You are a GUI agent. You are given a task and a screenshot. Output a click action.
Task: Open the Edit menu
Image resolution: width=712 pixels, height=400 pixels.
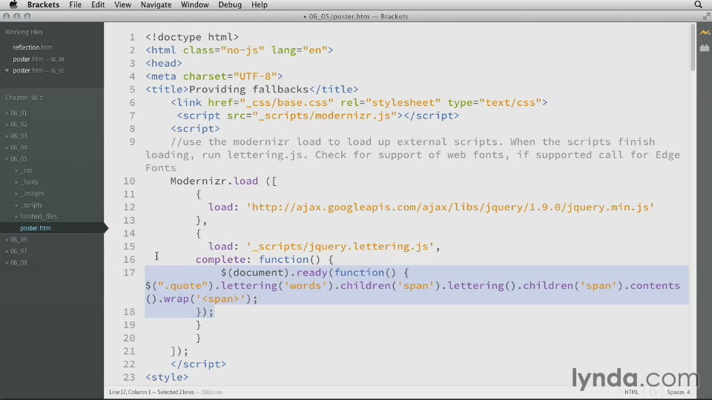point(98,4)
